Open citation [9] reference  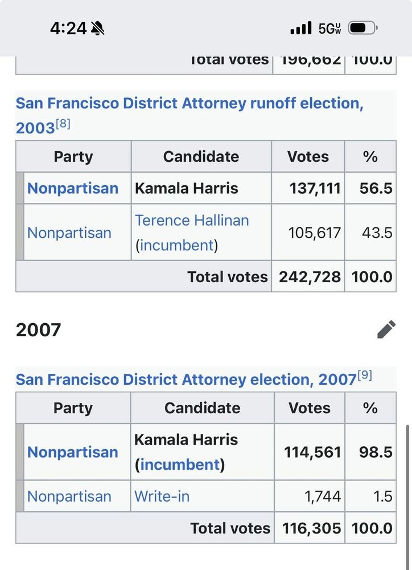click(x=365, y=375)
